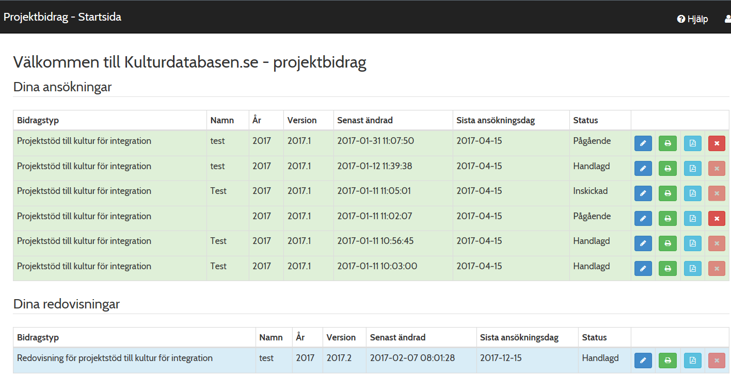Screen dimensions: 731x376
Task: Select the timestamp 2017-02-07 08:01:28
Action: [x=412, y=358]
